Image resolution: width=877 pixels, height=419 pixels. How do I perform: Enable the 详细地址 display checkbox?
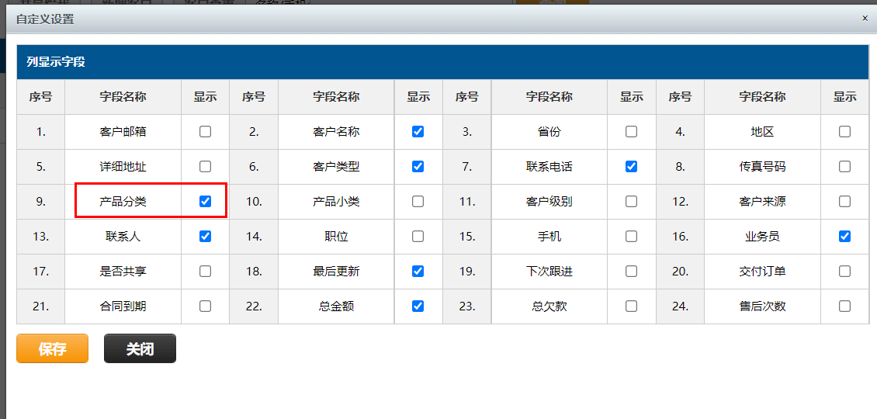205,167
